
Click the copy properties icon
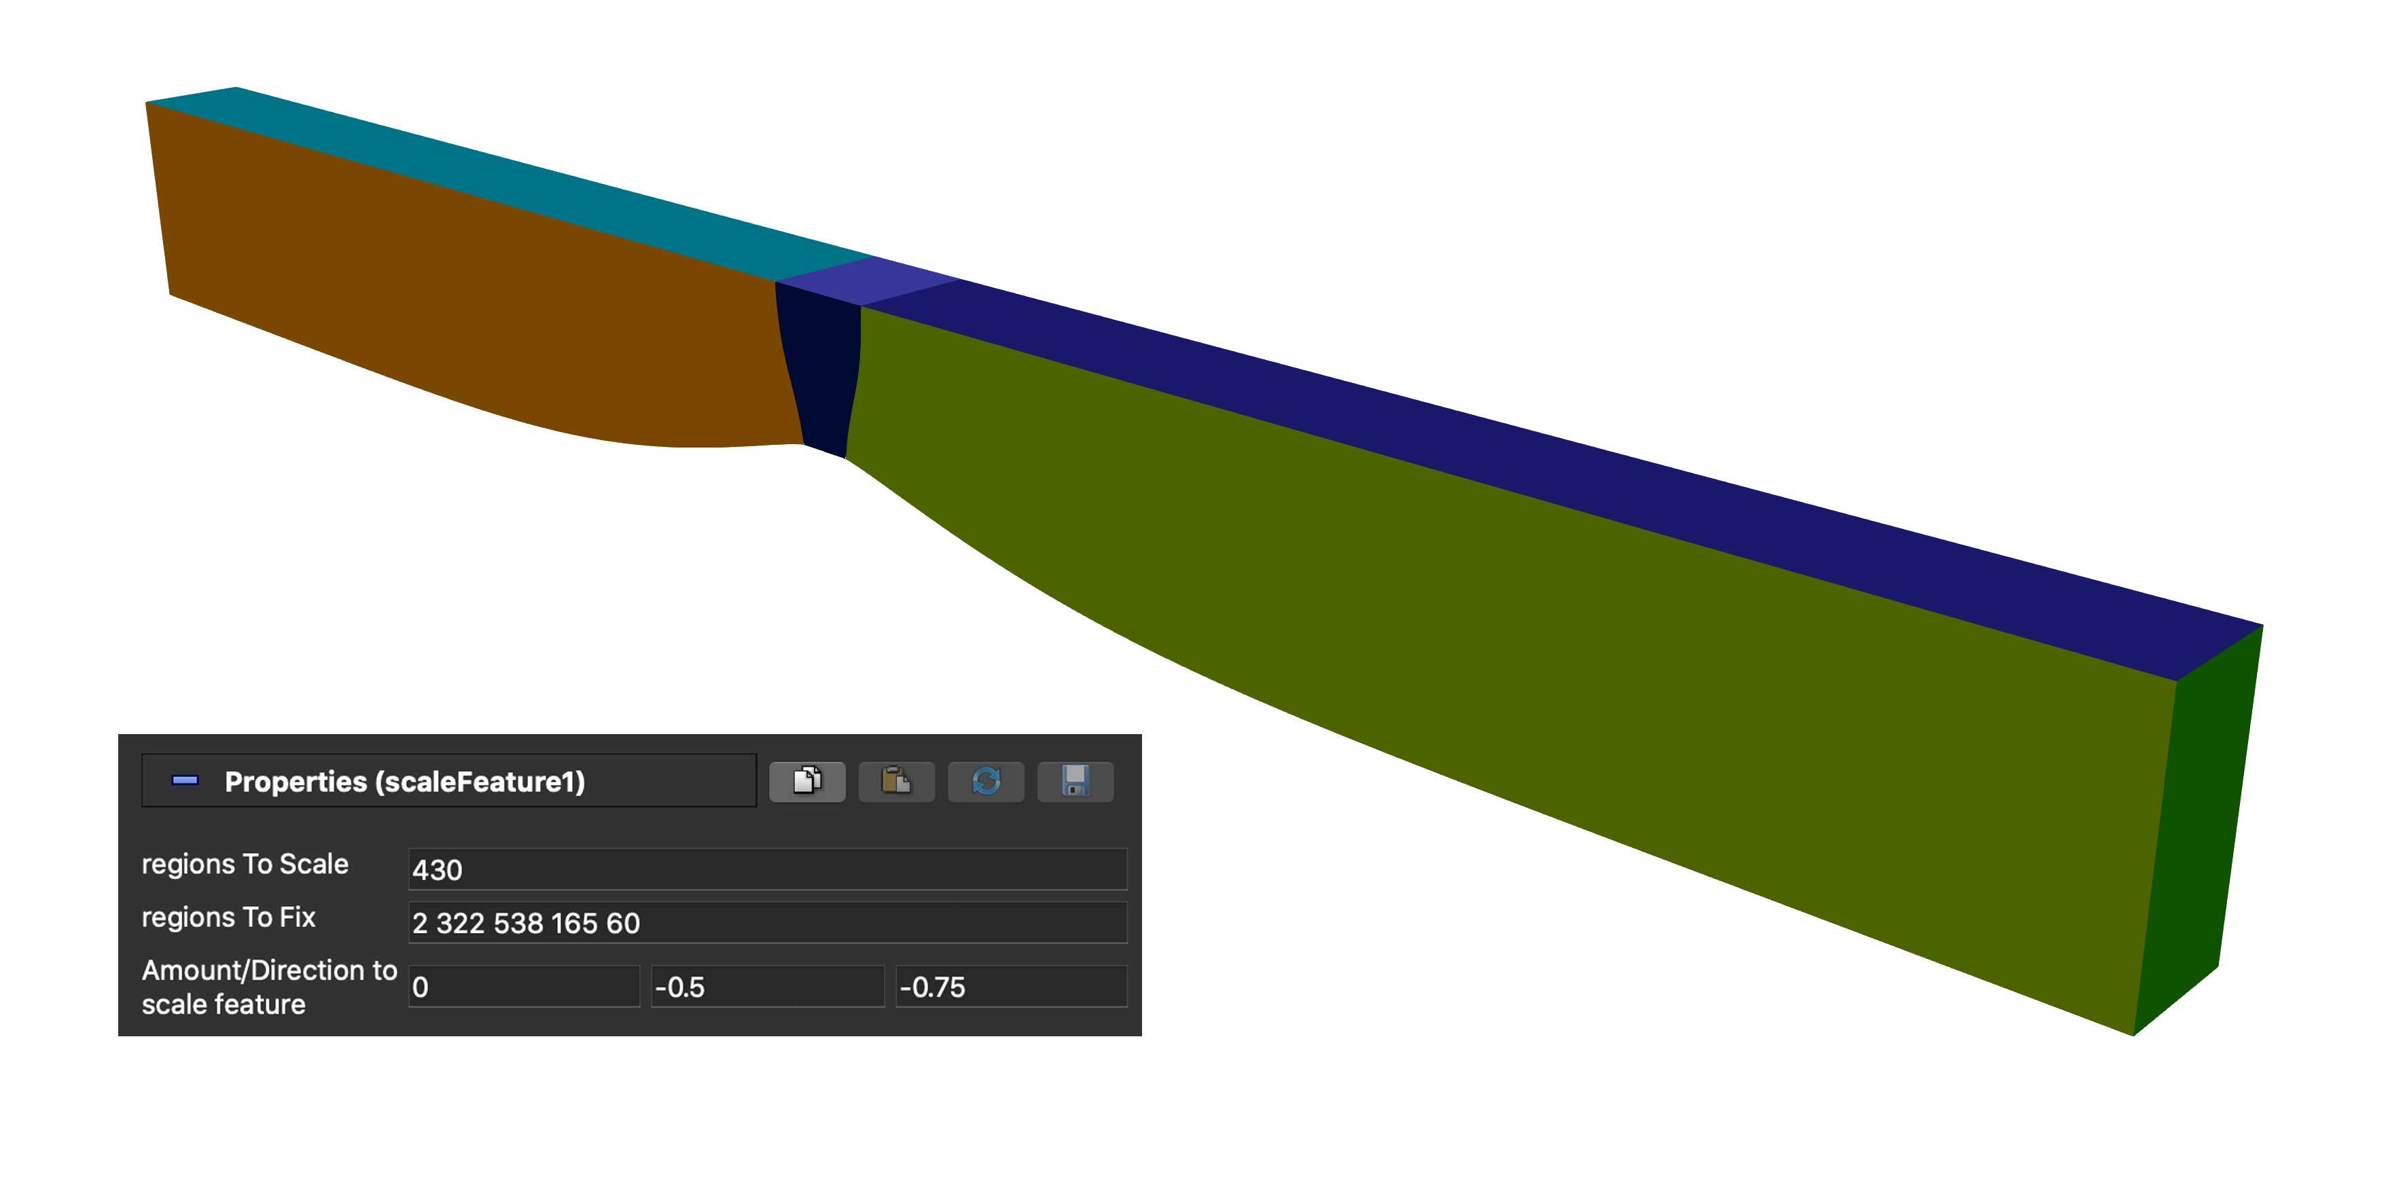click(806, 781)
